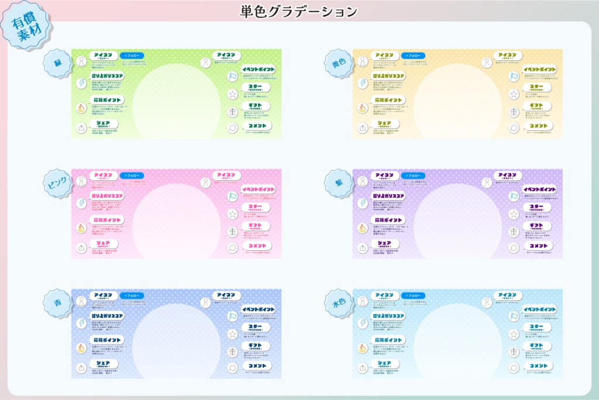Select the lightning 盛り上がりスコア icon on the green template

click(81, 83)
